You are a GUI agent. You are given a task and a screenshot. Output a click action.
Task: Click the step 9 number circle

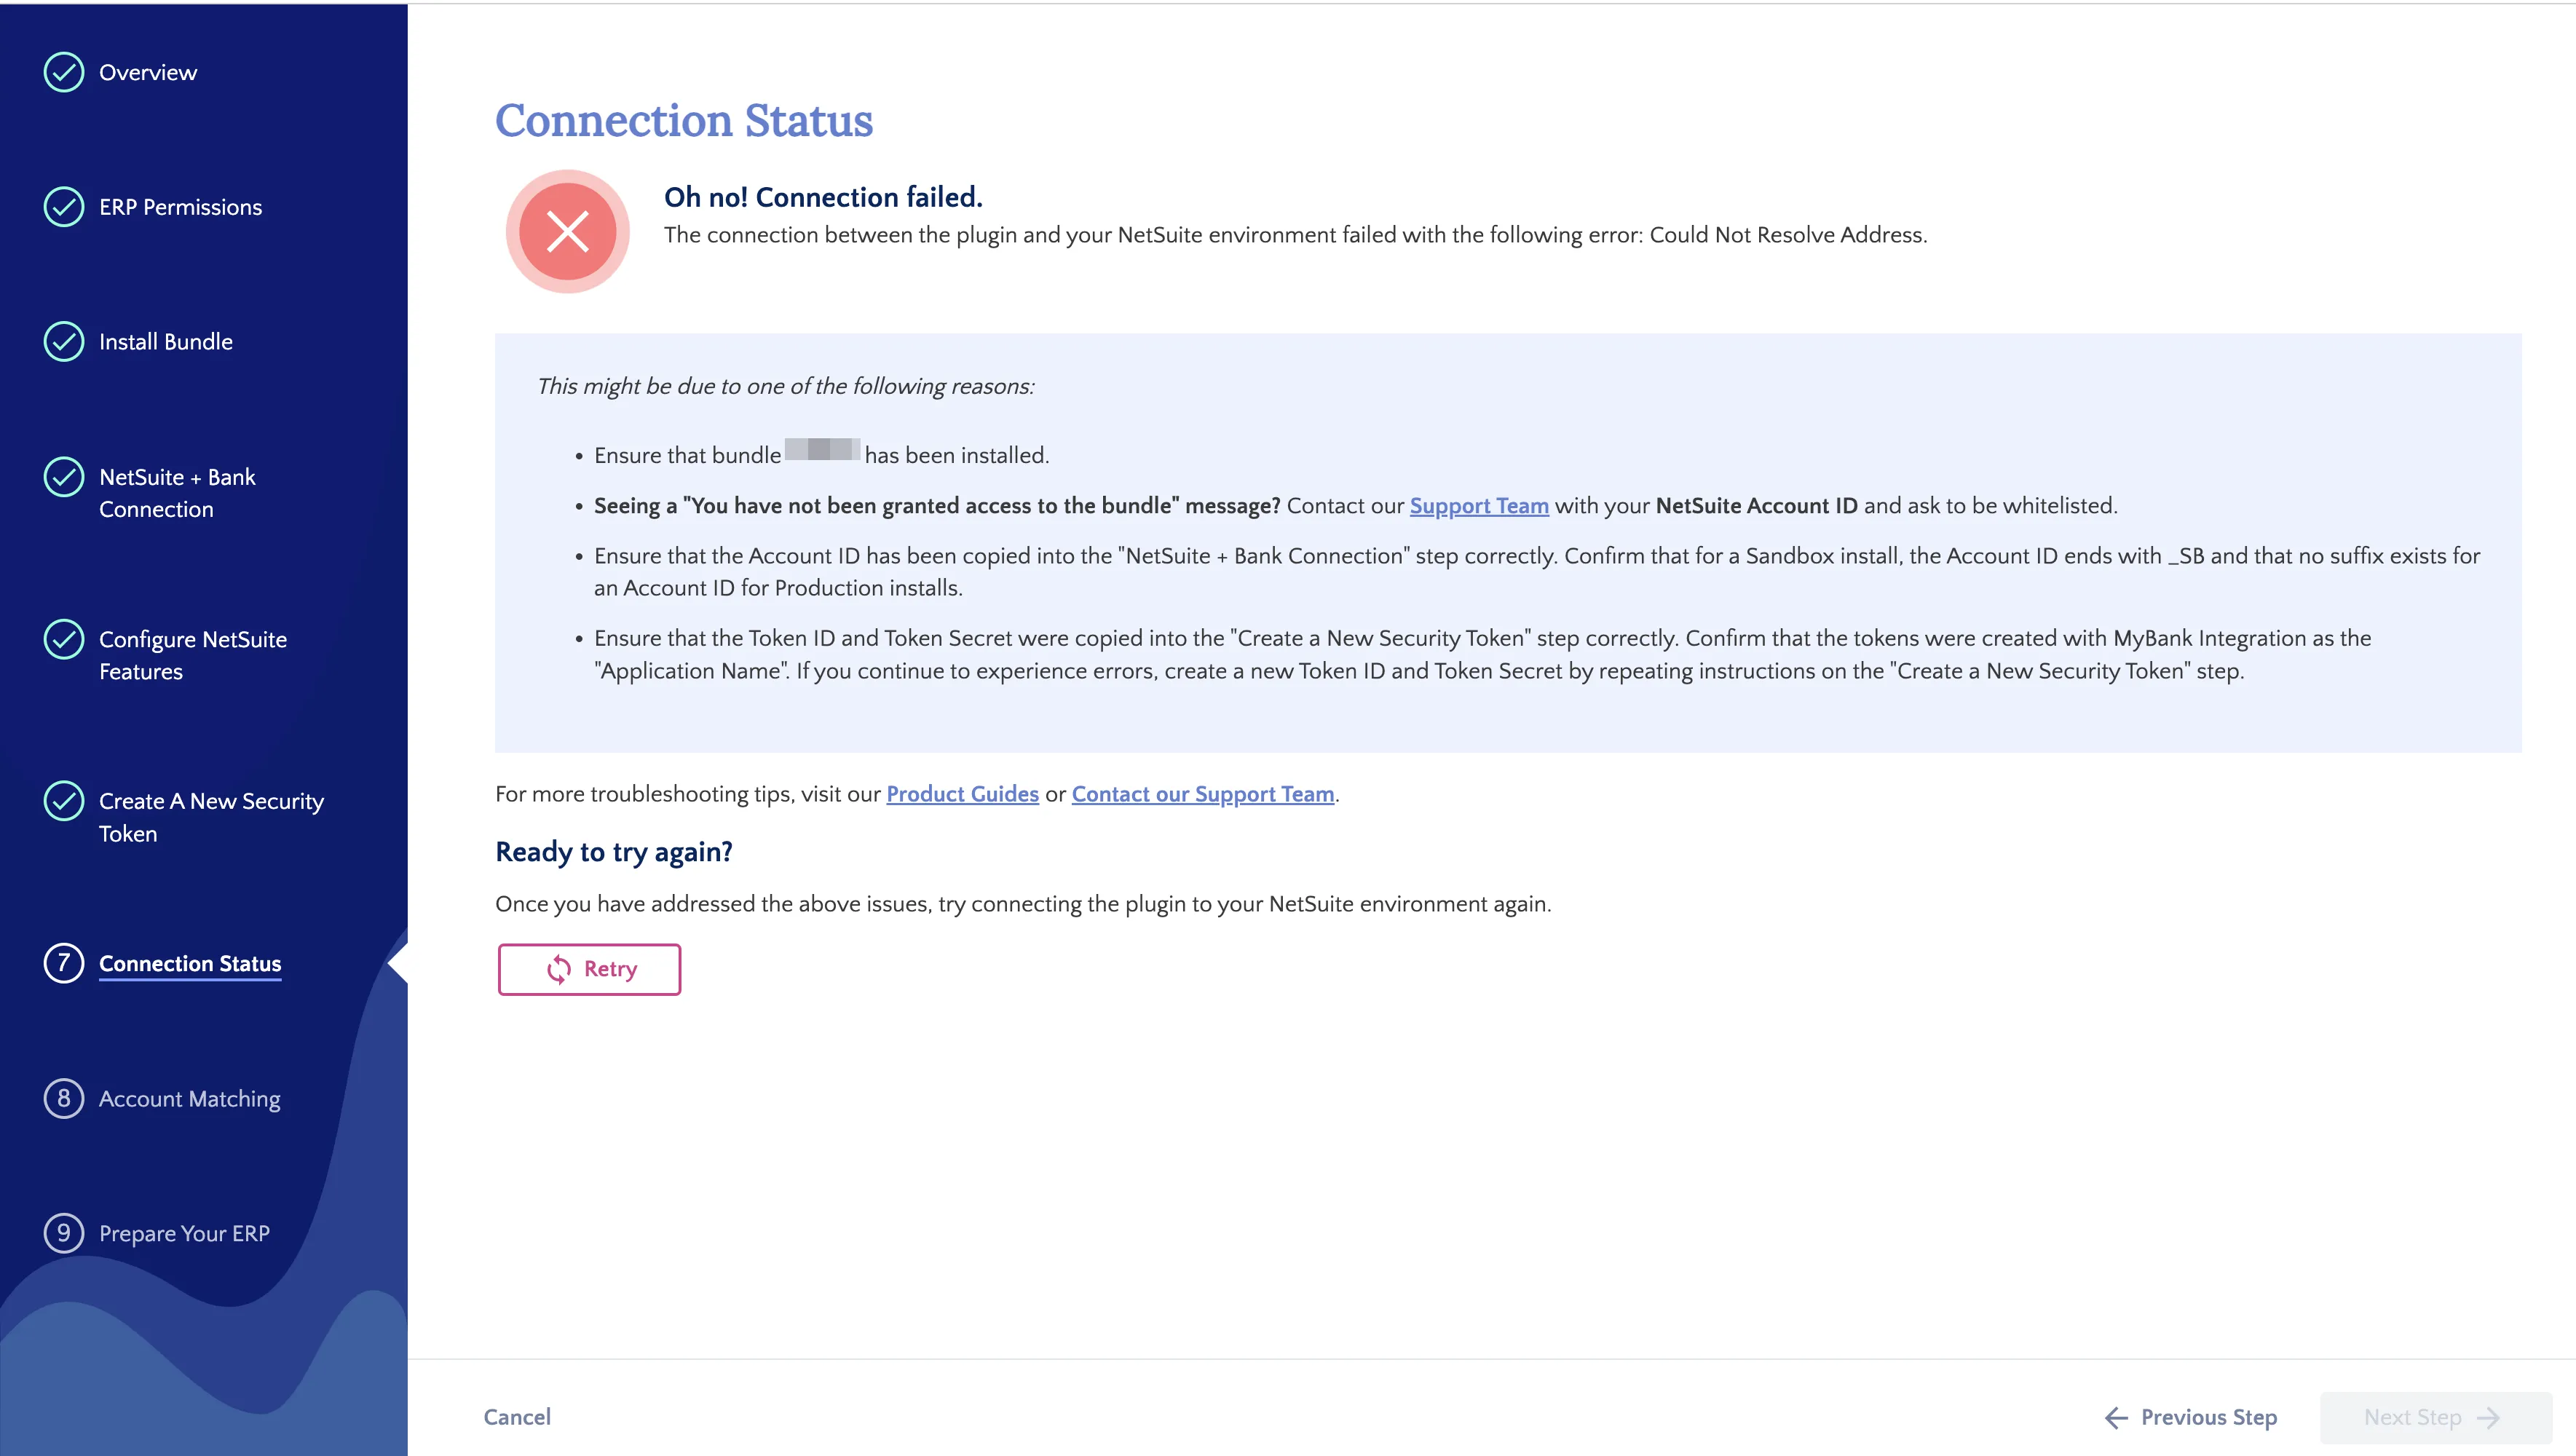64,1233
